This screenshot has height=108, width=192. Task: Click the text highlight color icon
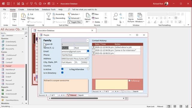(x=155, y=22)
